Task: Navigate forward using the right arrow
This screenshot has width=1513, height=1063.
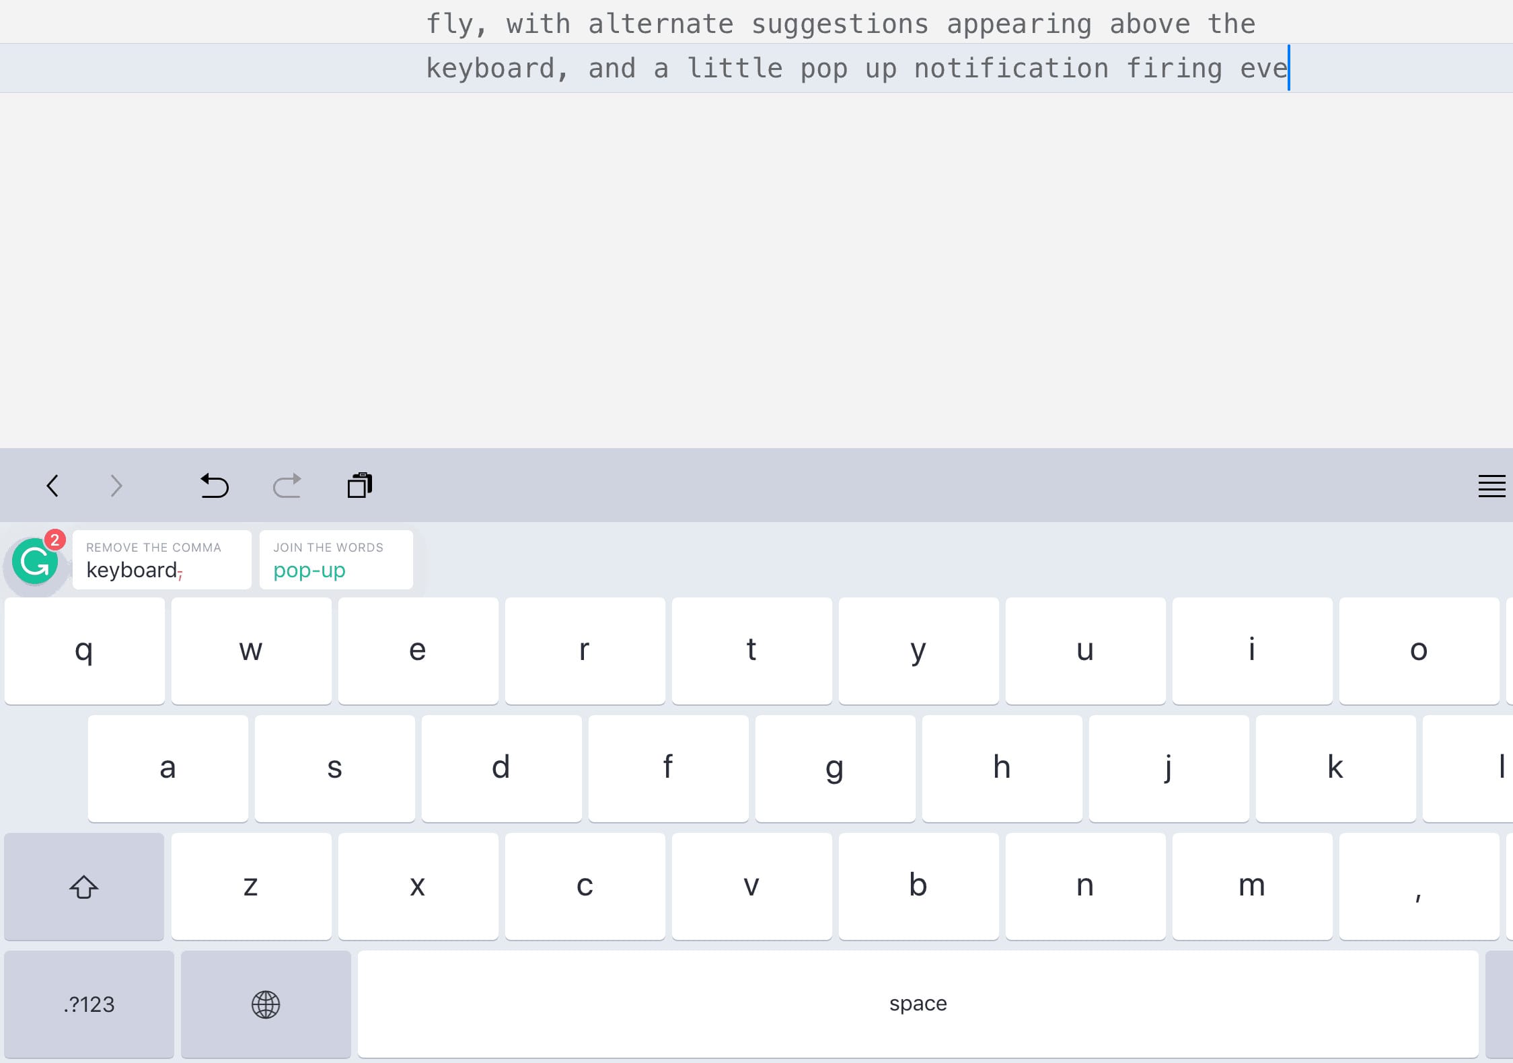Action: 116,486
